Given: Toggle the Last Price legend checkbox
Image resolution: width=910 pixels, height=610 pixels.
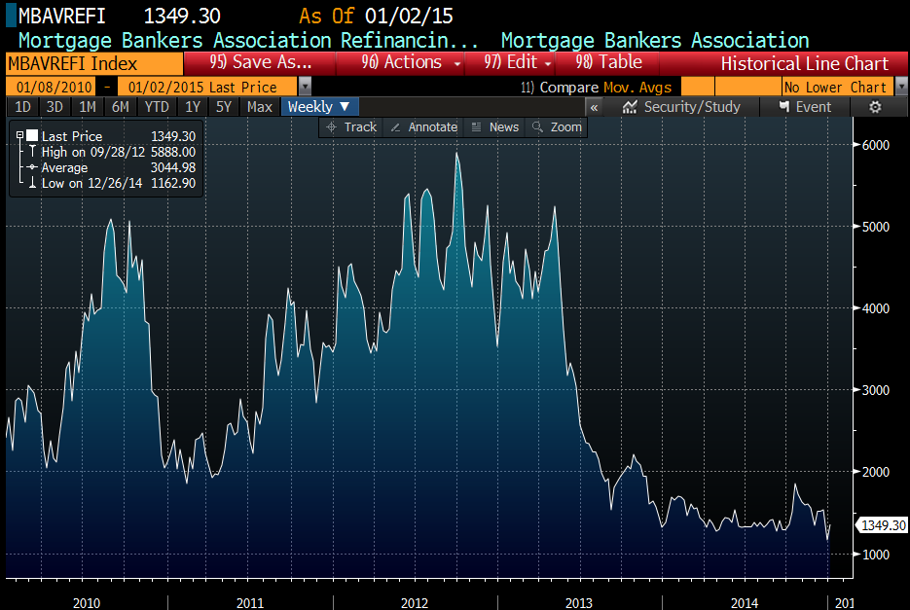Looking at the screenshot, I should tap(32, 136).
